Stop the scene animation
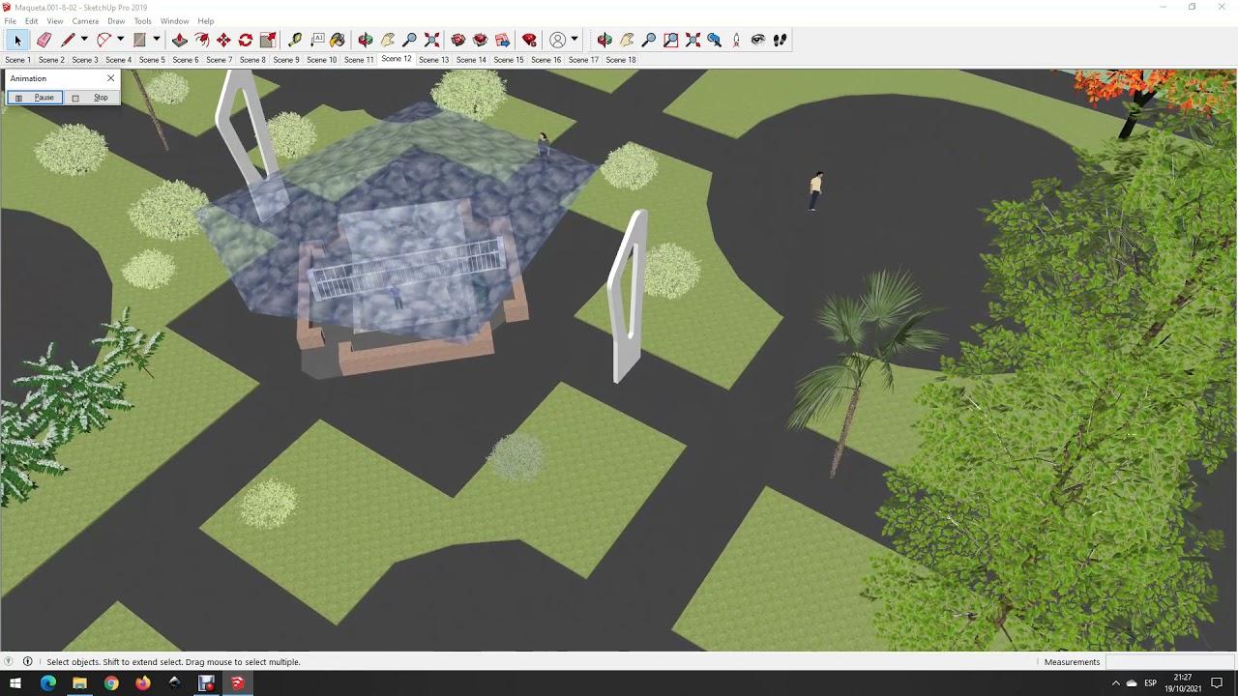 point(92,98)
